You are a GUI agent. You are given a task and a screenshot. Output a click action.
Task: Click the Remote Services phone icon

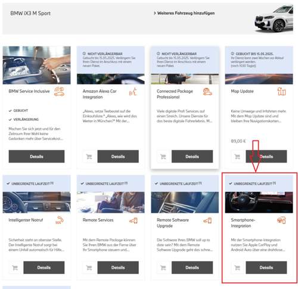134,220
